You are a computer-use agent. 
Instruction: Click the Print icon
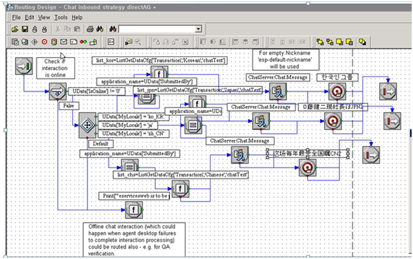point(90,29)
